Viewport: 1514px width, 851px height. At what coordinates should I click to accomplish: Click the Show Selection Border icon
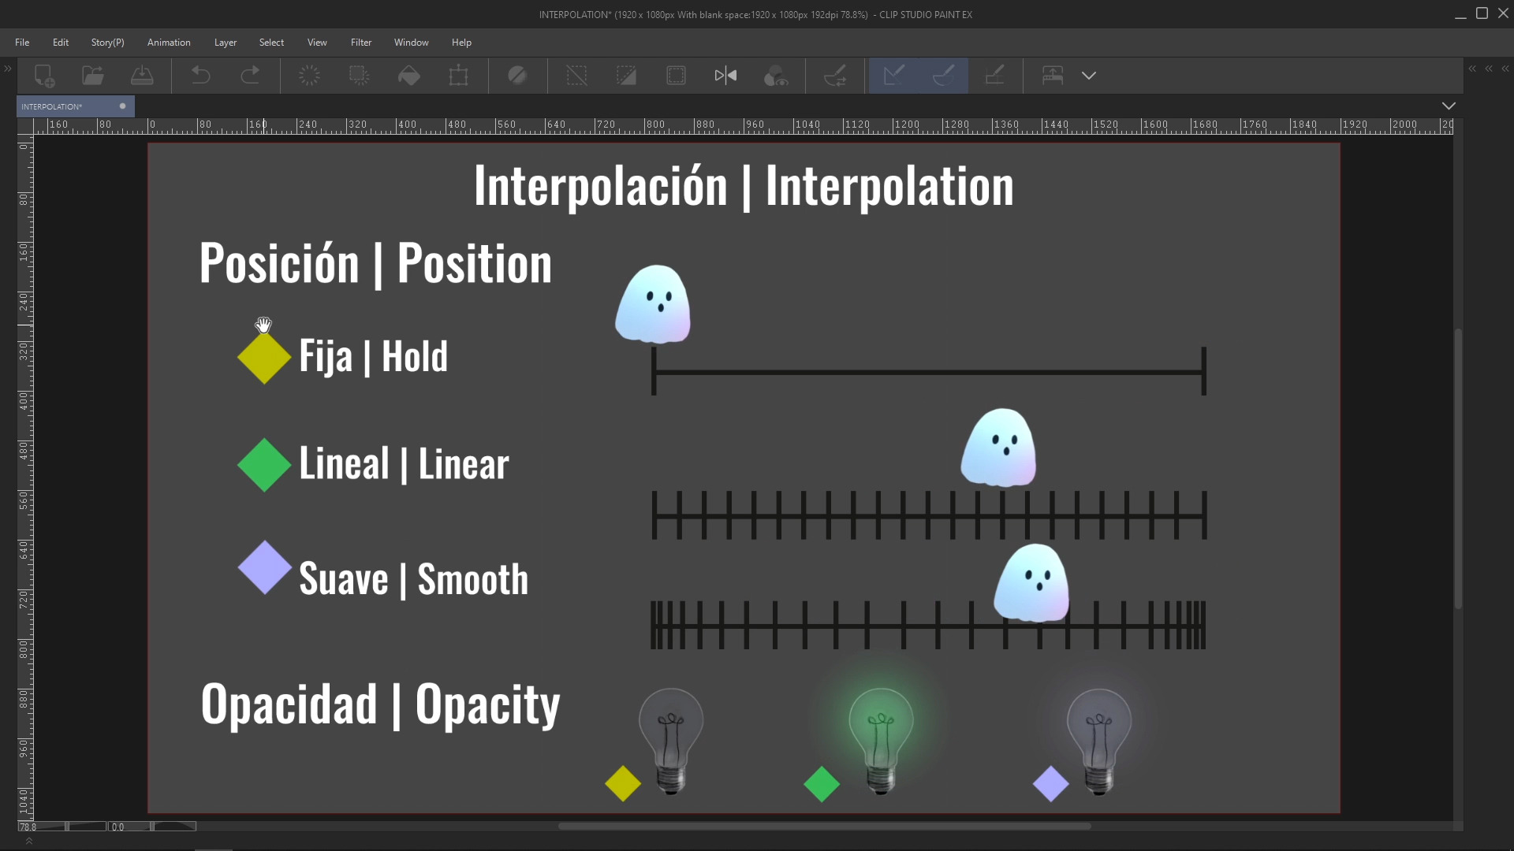(x=676, y=76)
